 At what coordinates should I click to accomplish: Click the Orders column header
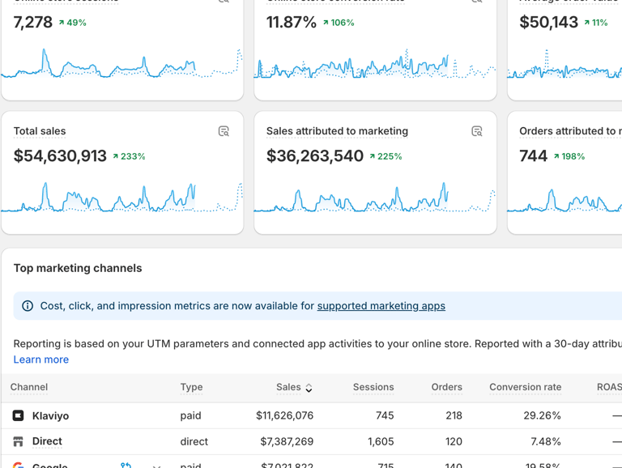coord(447,387)
